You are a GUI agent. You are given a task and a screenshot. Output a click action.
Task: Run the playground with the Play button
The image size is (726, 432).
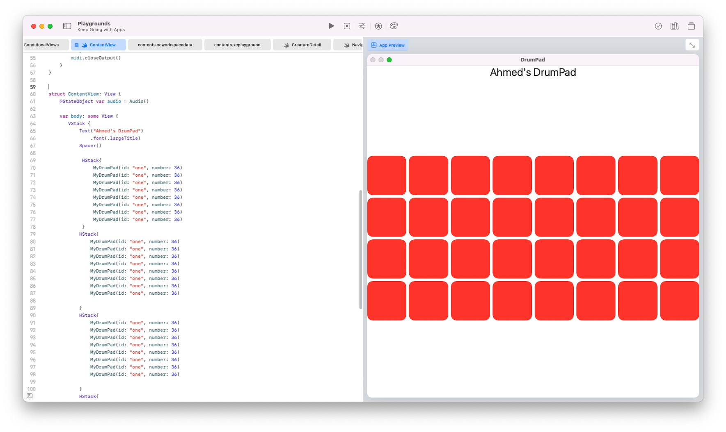(x=331, y=26)
